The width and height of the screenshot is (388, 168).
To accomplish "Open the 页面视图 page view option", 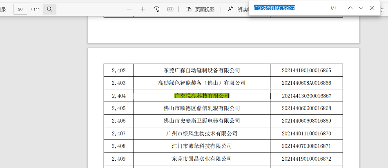I will 200,9.
